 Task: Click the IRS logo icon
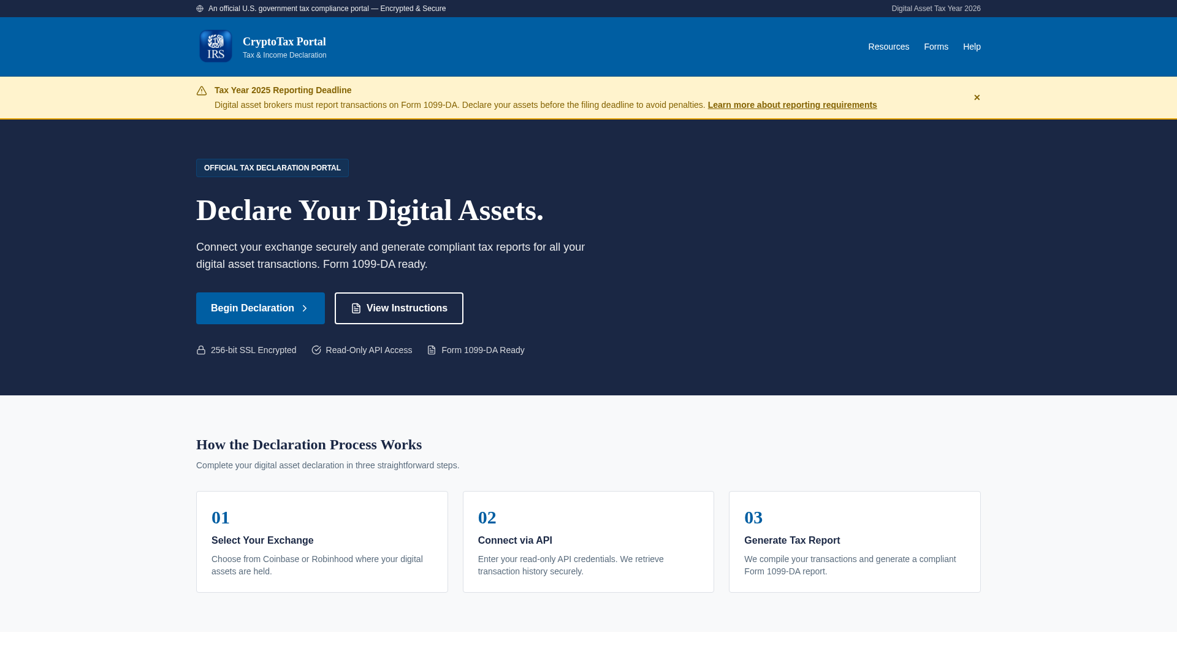click(x=216, y=47)
